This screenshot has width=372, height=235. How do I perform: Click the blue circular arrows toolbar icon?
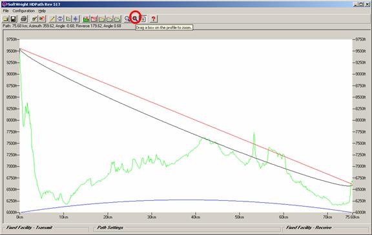(60, 19)
